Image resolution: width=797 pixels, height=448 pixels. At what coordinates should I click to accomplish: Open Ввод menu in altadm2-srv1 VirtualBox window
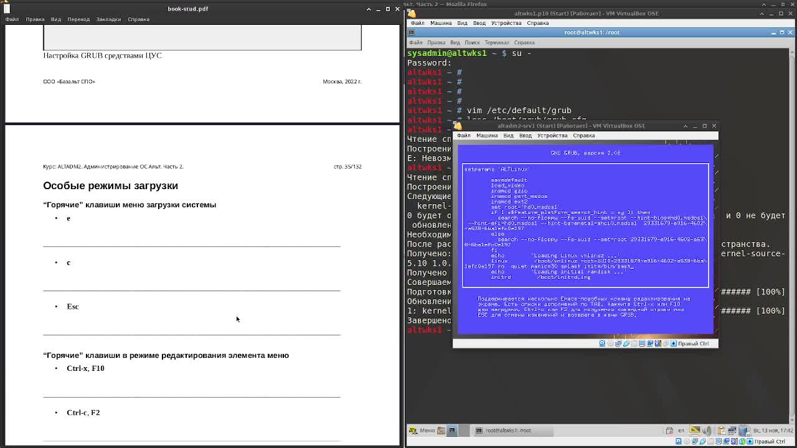point(525,136)
